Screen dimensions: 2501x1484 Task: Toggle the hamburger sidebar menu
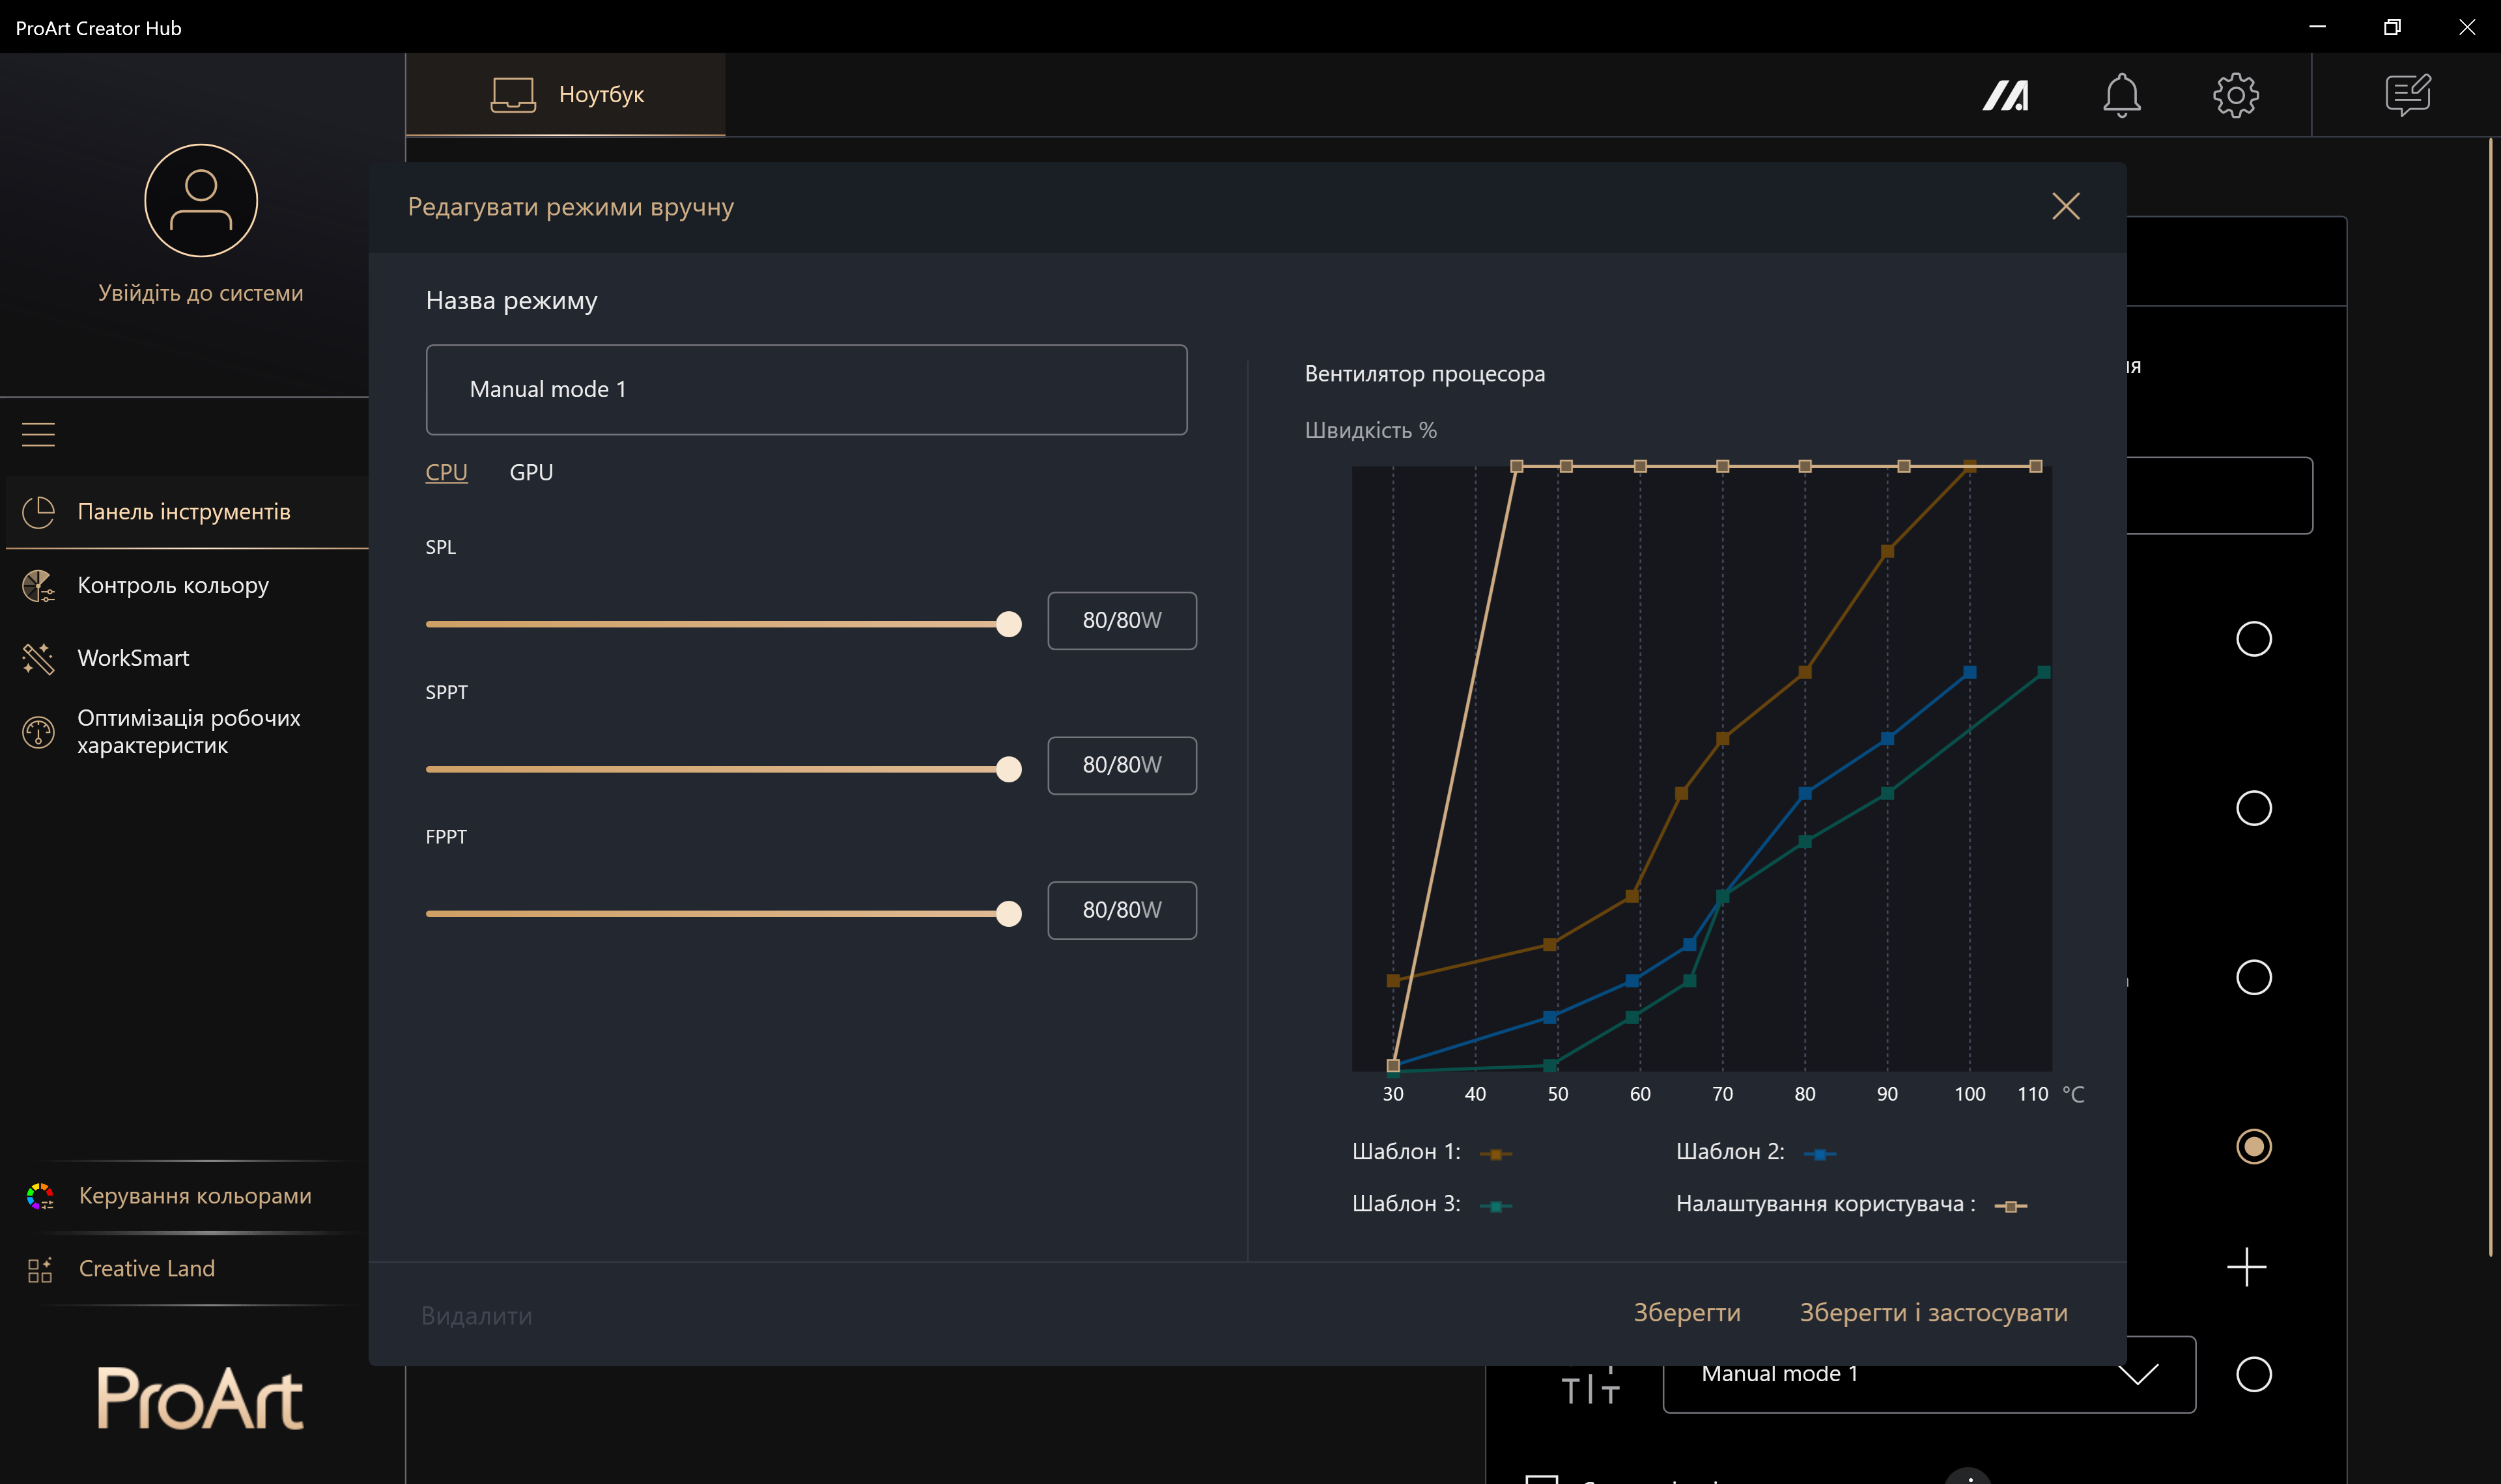(x=38, y=434)
